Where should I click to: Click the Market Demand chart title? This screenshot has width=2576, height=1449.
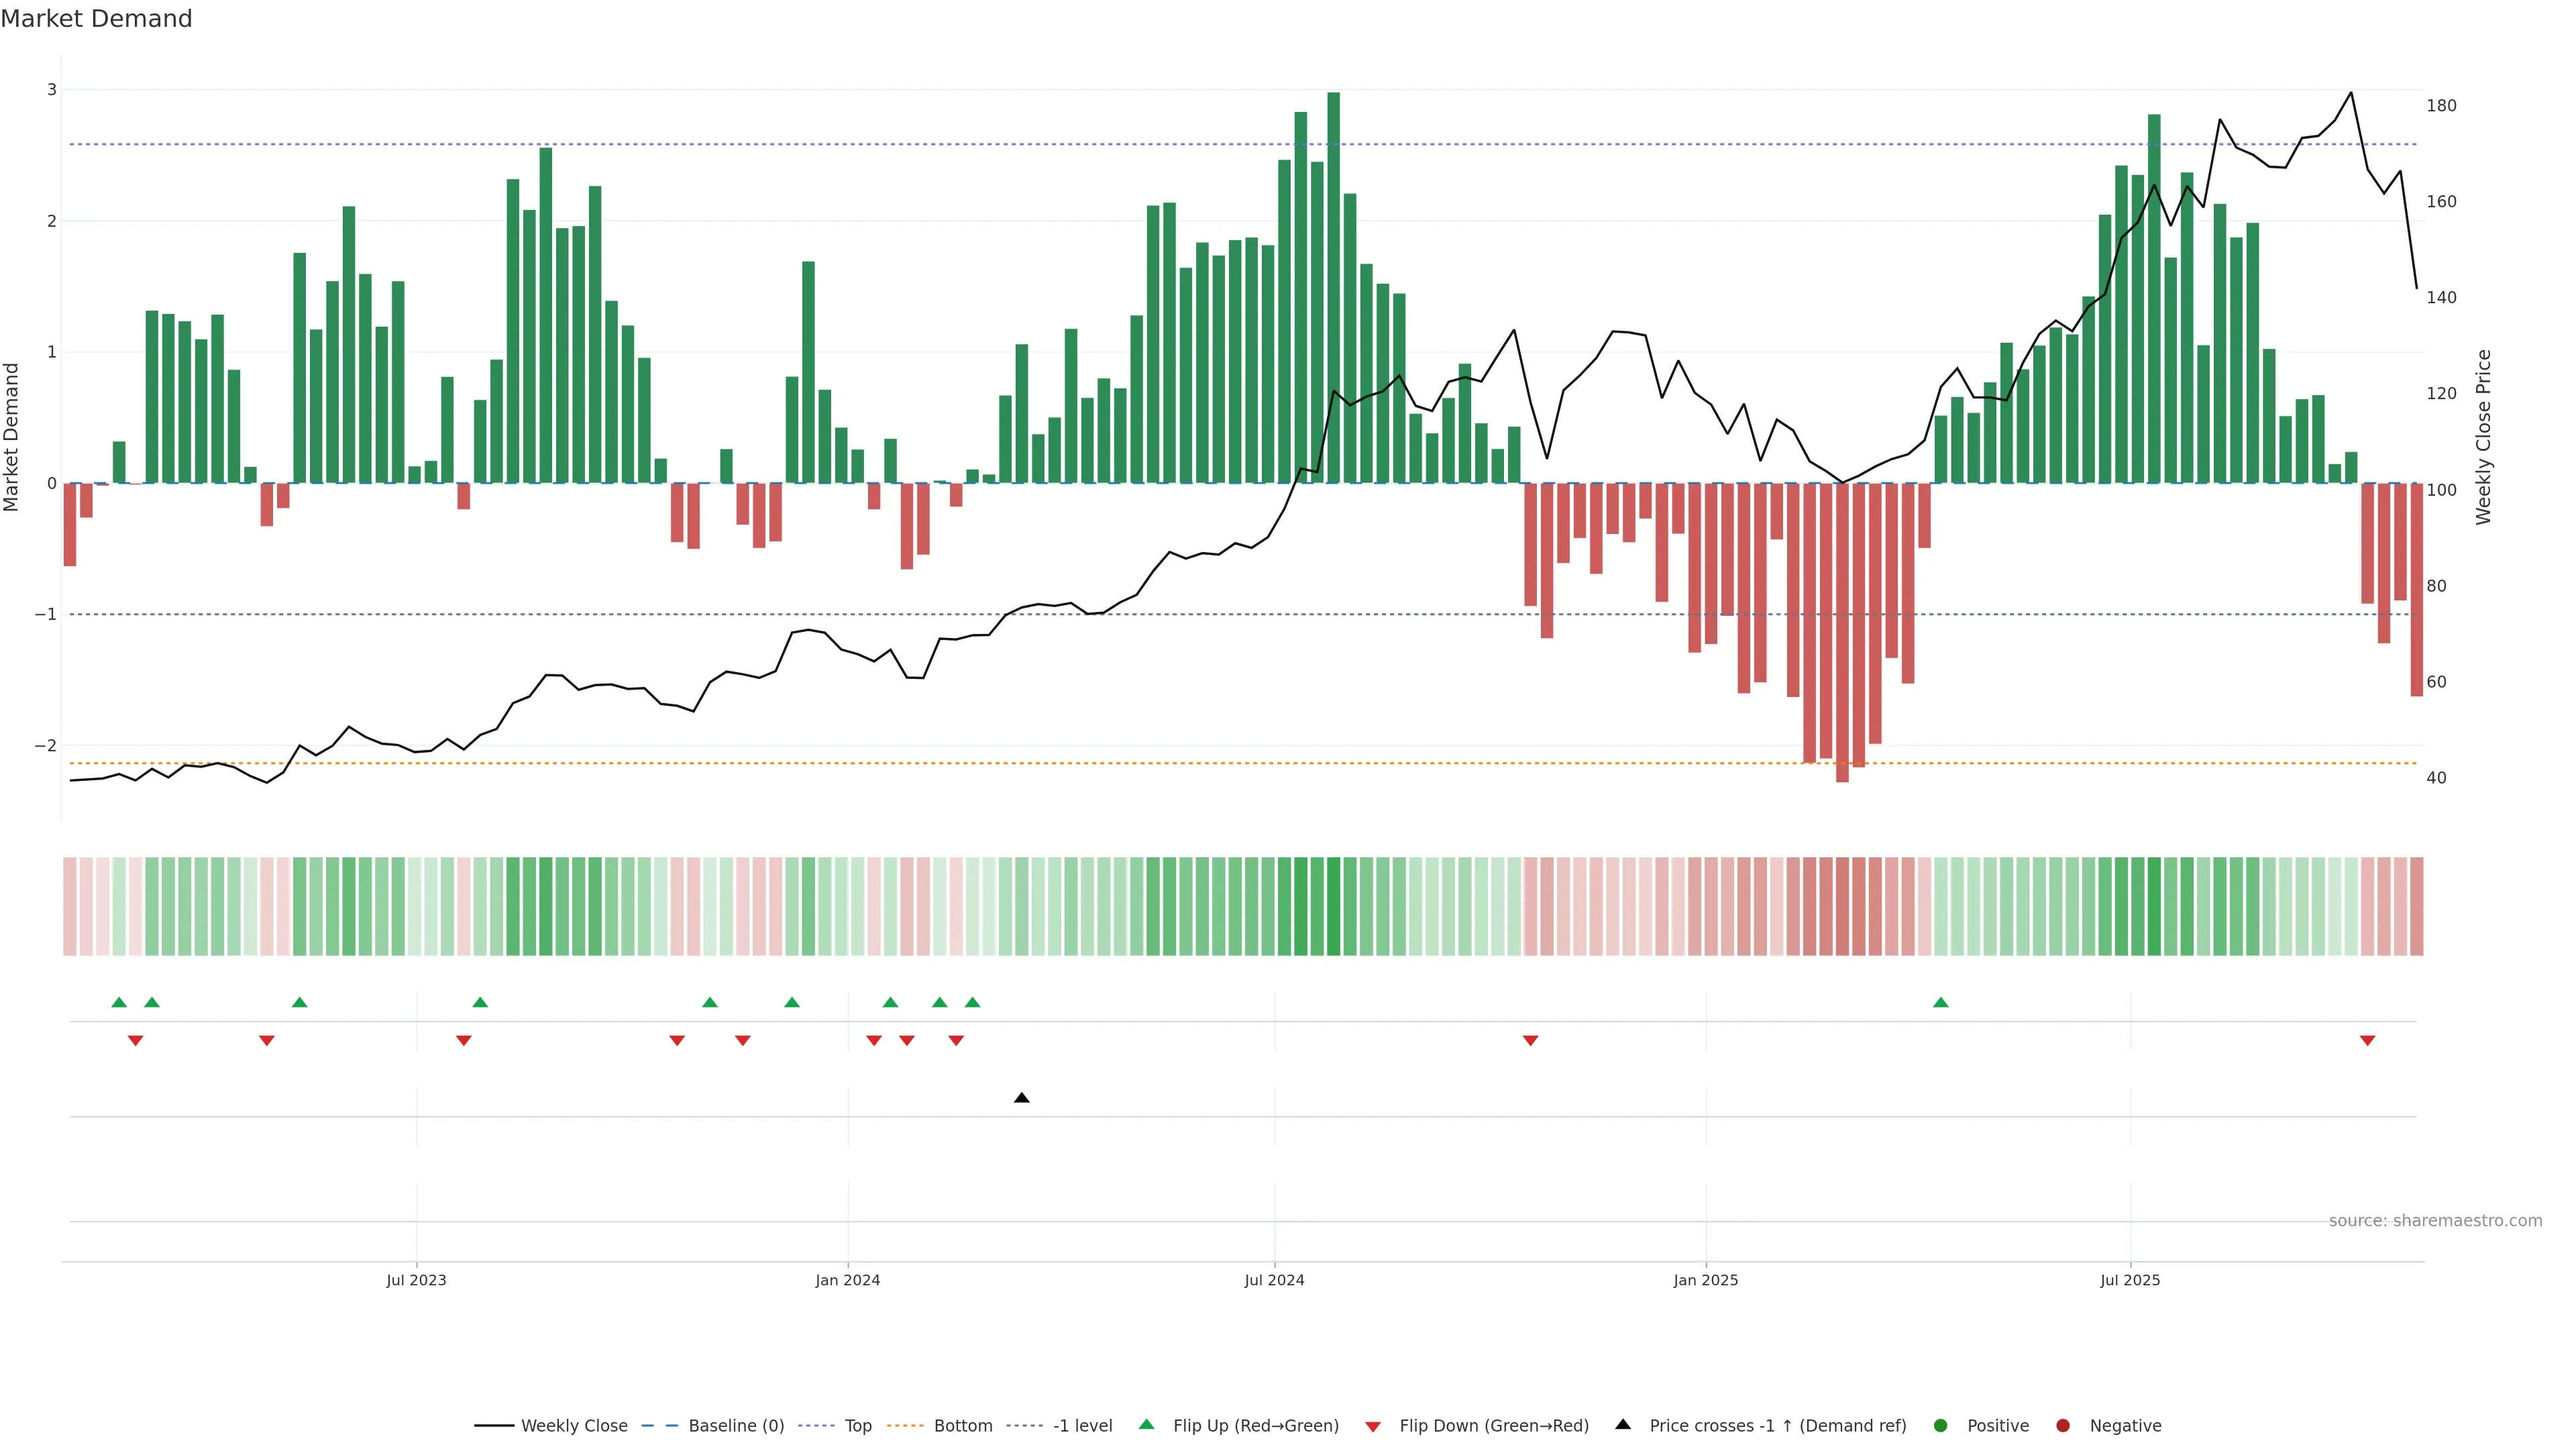point(97,19)
